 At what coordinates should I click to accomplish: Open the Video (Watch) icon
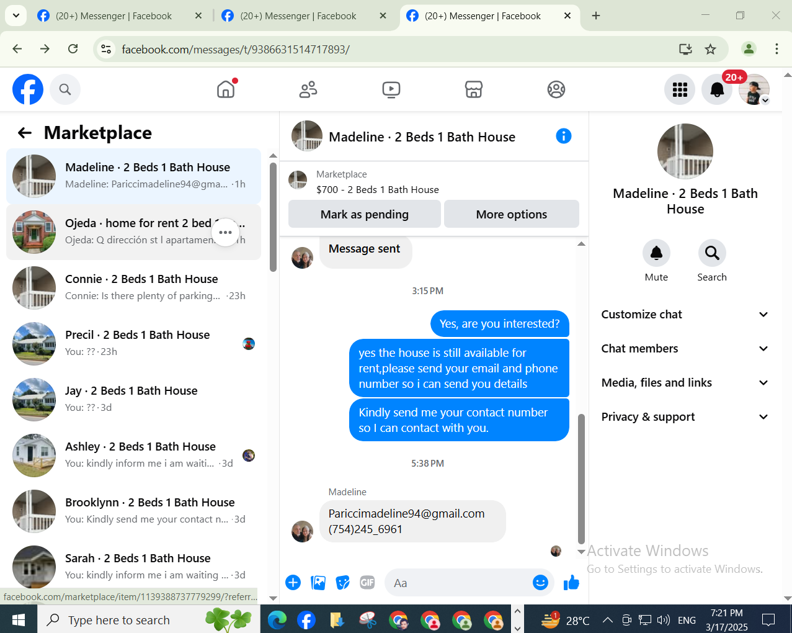(x=391, y=89)
